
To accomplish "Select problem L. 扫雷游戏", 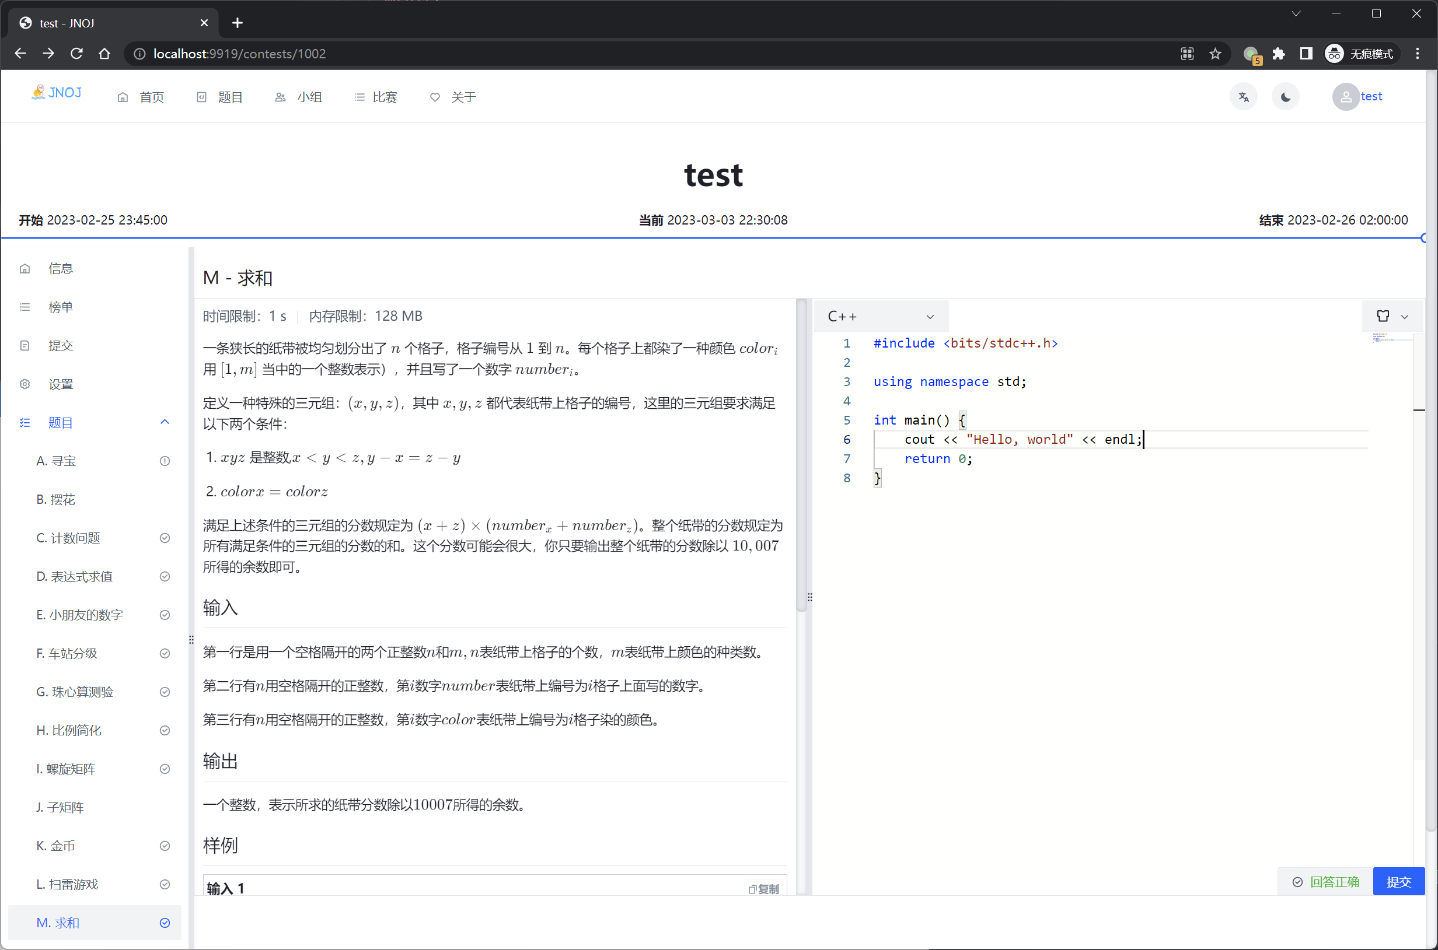I will pyautogui.click(x=95, y=884).
